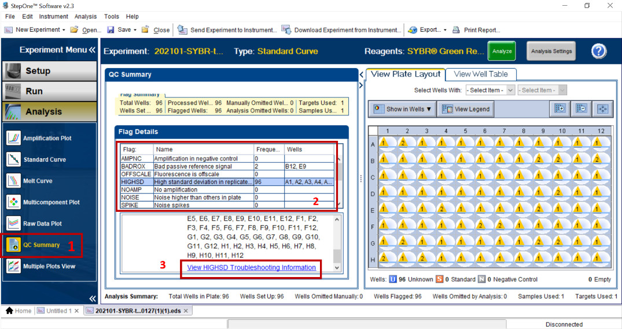622x329 pixels.
Task: Open the Standard Curve plot
Action: (x=44, y=160)
